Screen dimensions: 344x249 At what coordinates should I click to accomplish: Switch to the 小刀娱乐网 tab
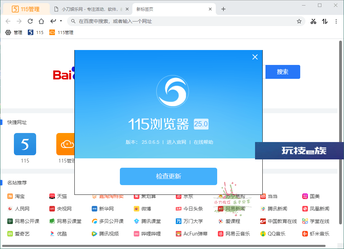pos(92,9)
